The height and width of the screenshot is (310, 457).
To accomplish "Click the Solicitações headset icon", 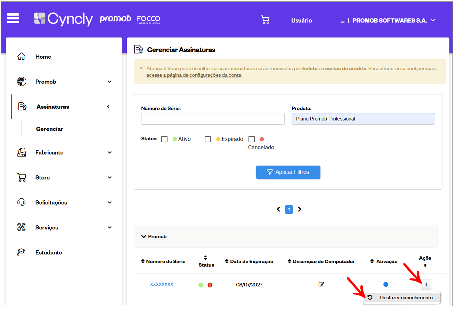I will [x=22, y=202].
